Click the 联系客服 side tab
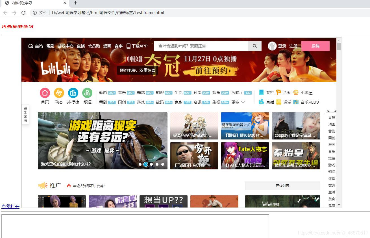 point(25,114)
